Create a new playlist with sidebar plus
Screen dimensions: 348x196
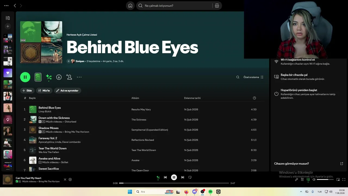tap(8, 26)
